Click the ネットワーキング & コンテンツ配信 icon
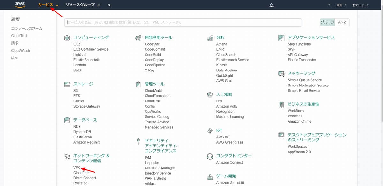383x186 pixels. (x=67, y=156)
